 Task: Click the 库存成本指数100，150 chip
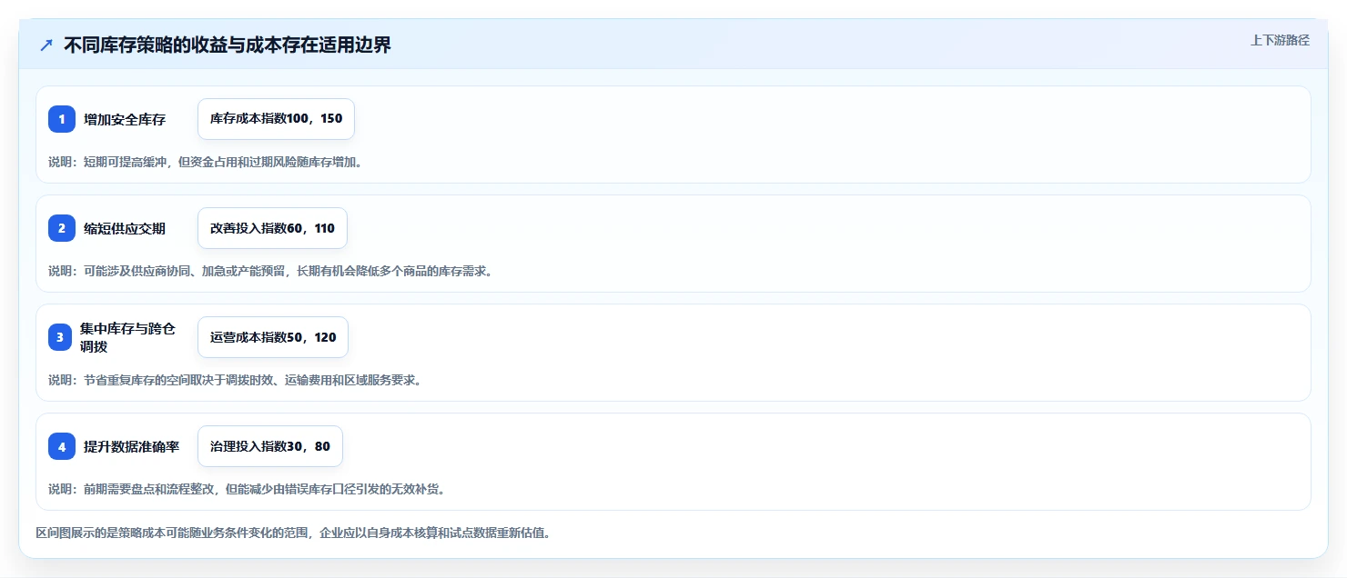(276, 119)
